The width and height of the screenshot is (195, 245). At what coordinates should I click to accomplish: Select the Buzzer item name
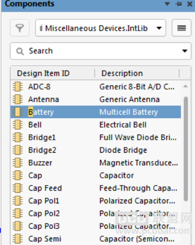pos(40,163)
